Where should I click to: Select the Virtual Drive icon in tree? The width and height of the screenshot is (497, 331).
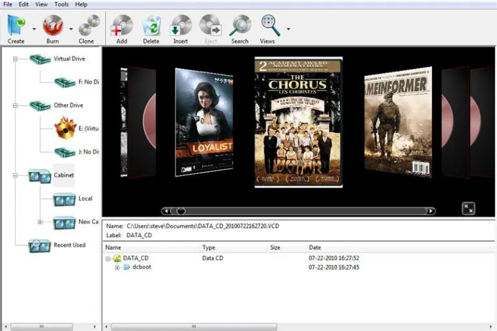click(40, 59)
